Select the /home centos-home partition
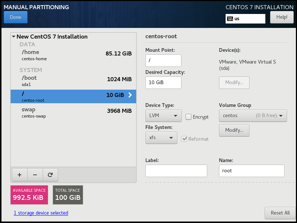 pyautogui.click(x=74, y=55)
